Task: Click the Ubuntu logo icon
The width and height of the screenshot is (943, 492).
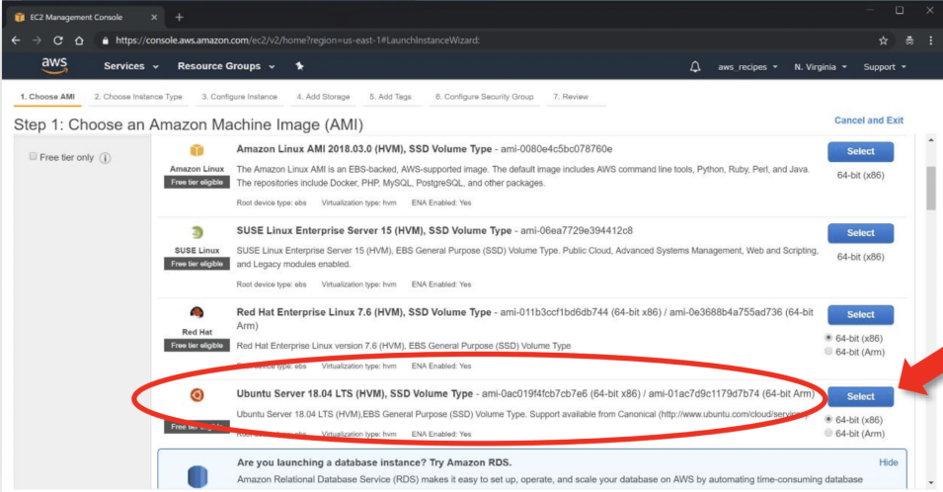Action: tap(196, 395)
